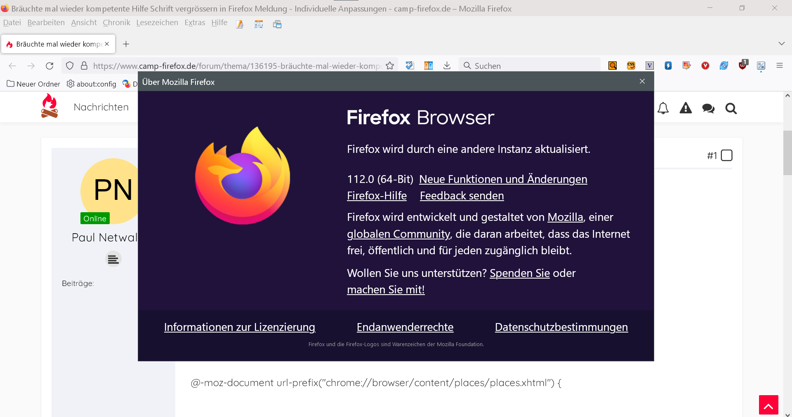
Task: Open the Datei menu
Action: (12, 23)
